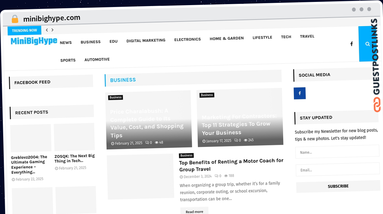
Task: Select the Automotive menu item
Action: [x=97, y=60]
